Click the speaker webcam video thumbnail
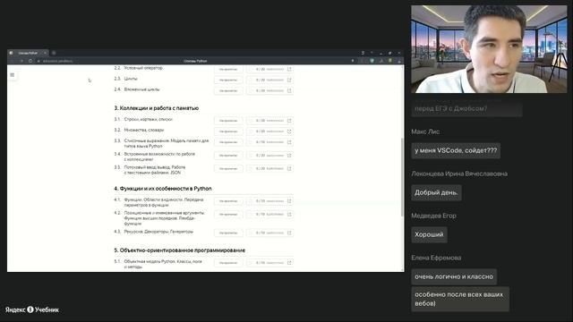The height and width of the screenshot is (322, 573). point(489,49)
